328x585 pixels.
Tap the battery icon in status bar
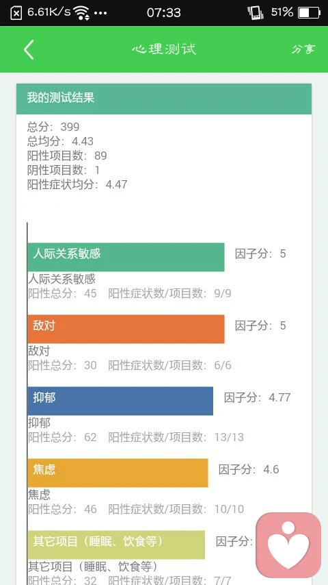[x=309, y=13]
